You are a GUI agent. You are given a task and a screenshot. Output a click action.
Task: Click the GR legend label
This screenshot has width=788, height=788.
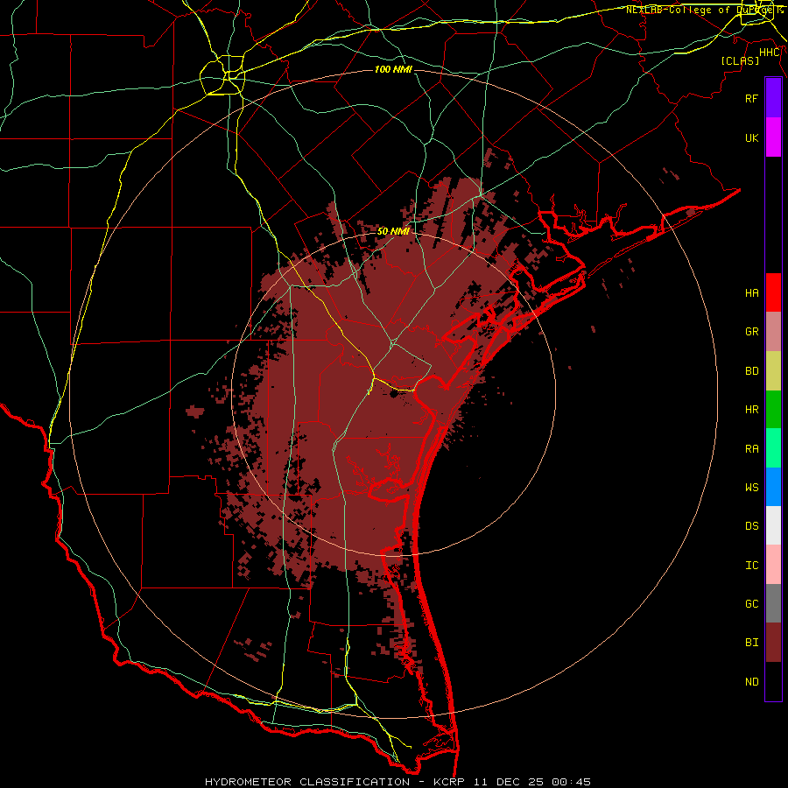tap(751, 332)
